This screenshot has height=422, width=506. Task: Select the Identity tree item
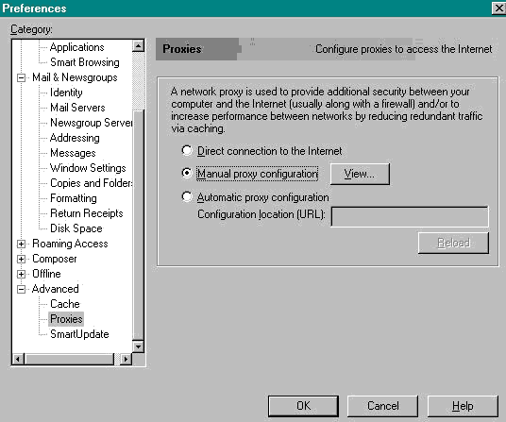[66, 93]
